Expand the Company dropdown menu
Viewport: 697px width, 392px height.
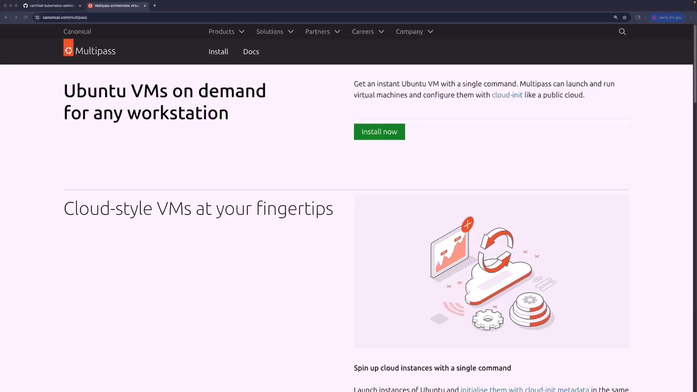[x=415, y=32]
